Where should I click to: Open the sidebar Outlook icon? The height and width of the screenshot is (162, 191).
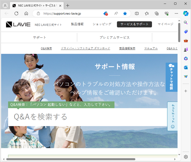pyautogui.click(x=186, y=67)
